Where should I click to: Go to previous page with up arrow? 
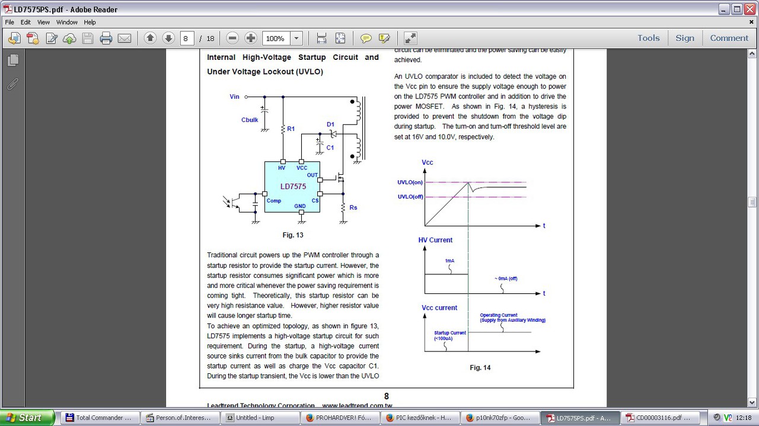(x=150, y=39)
